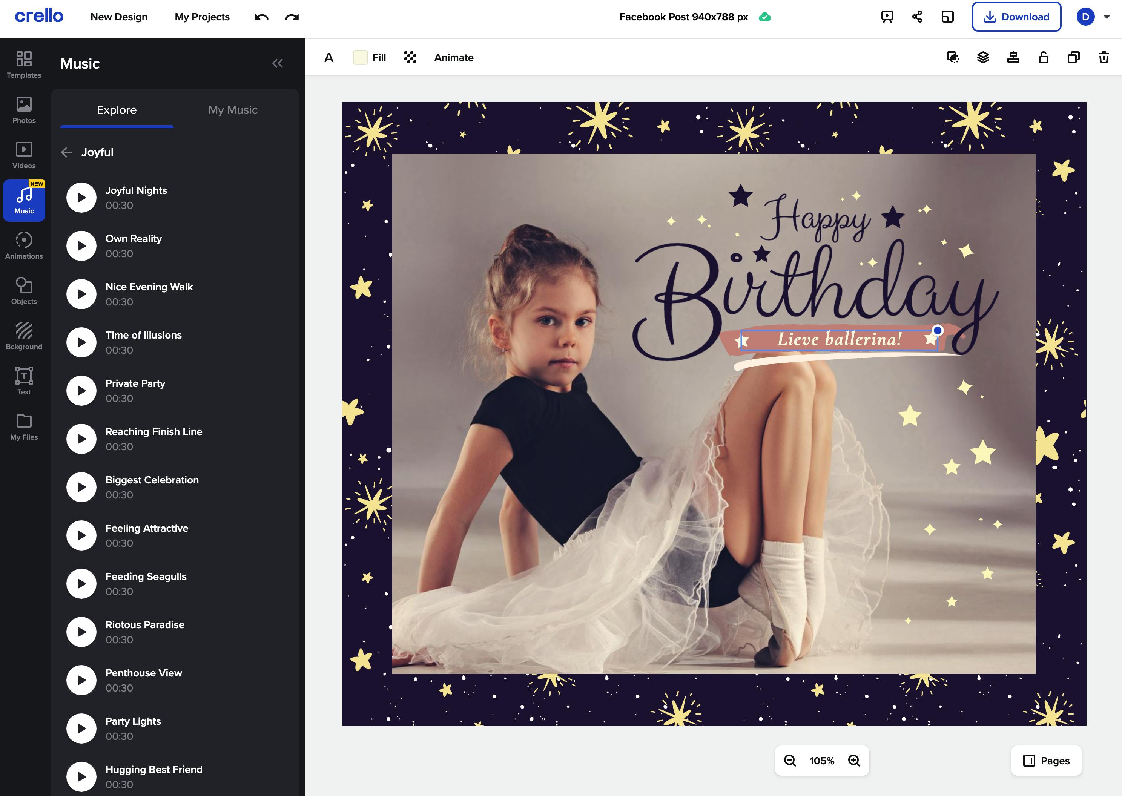The height and width of the screenshot is (796, 1122).
Task: Click the Fill color swatch
Action: point(360,57)
